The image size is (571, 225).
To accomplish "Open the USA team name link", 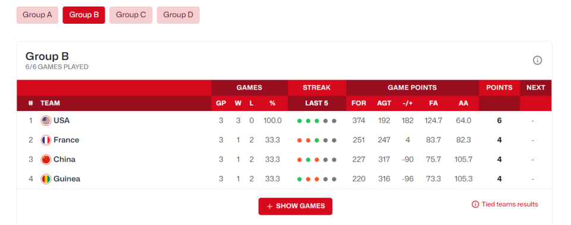I will tap(61, 121).
